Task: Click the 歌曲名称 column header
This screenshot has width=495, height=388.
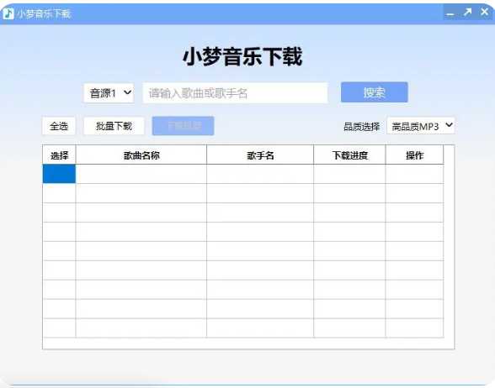Action: pyautogui.click(x=141, y=155)
